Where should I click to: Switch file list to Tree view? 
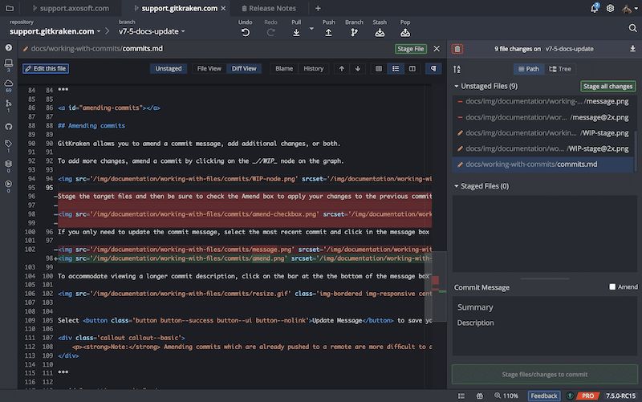[x=559, y=69]
